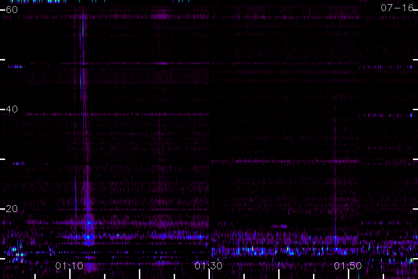This screenshot has height=279, width=418.
Task: Click the 20 frequency axis label
Action: [12, 208]
